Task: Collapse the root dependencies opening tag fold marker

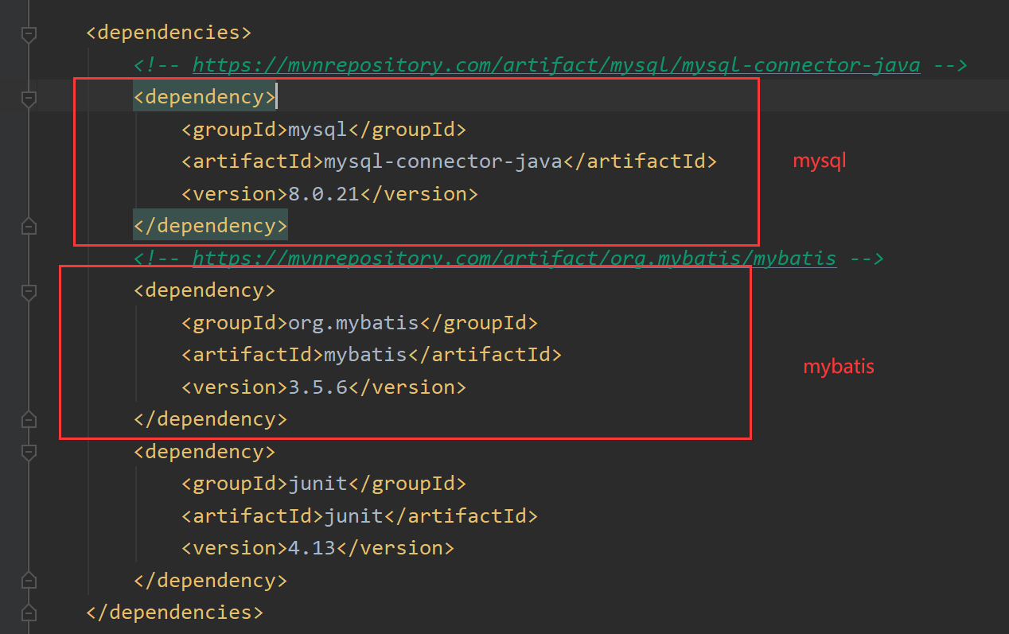Action: point(29,33)
